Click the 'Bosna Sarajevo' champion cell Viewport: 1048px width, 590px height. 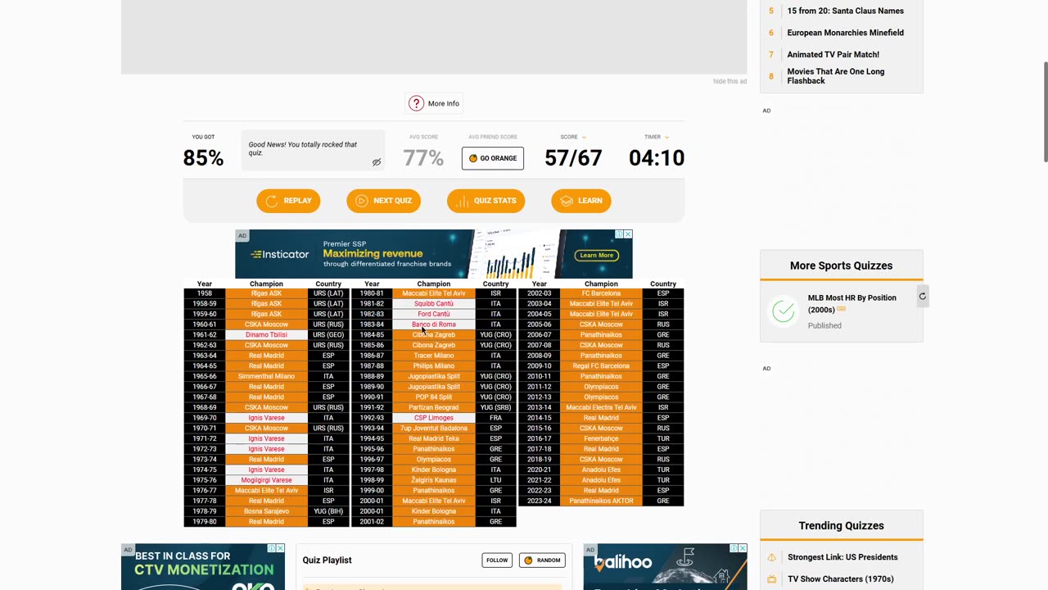[266, 511]
